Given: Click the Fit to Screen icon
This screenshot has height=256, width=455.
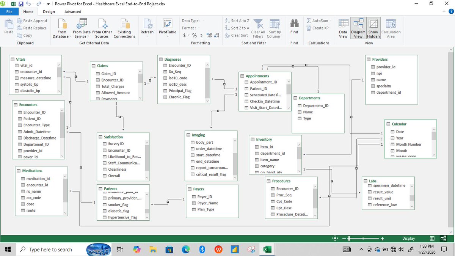Looking at the screenshot, I should click(x=335, y=239).
